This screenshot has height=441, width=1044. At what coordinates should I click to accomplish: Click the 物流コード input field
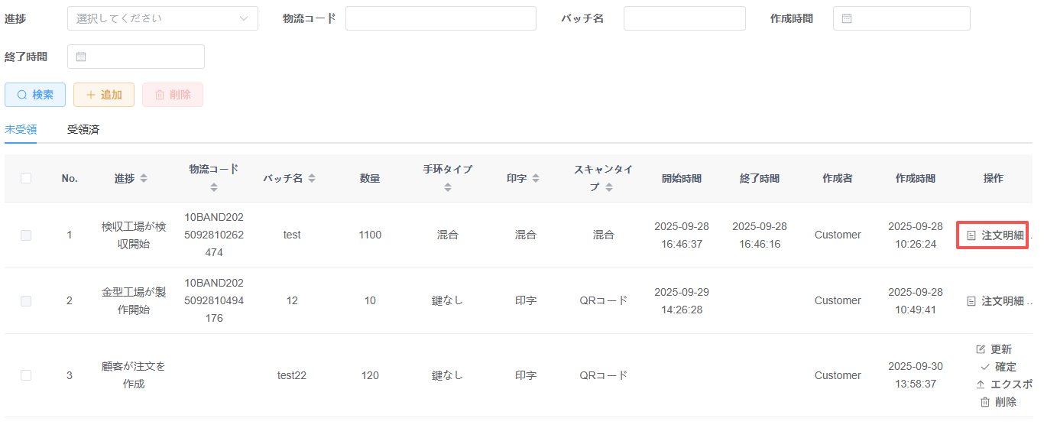pos(440,18)
